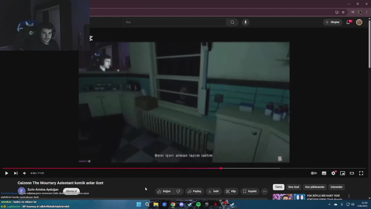371x209 pixels.
Task: Open Windows Start menu
Action: pos(139,204)
